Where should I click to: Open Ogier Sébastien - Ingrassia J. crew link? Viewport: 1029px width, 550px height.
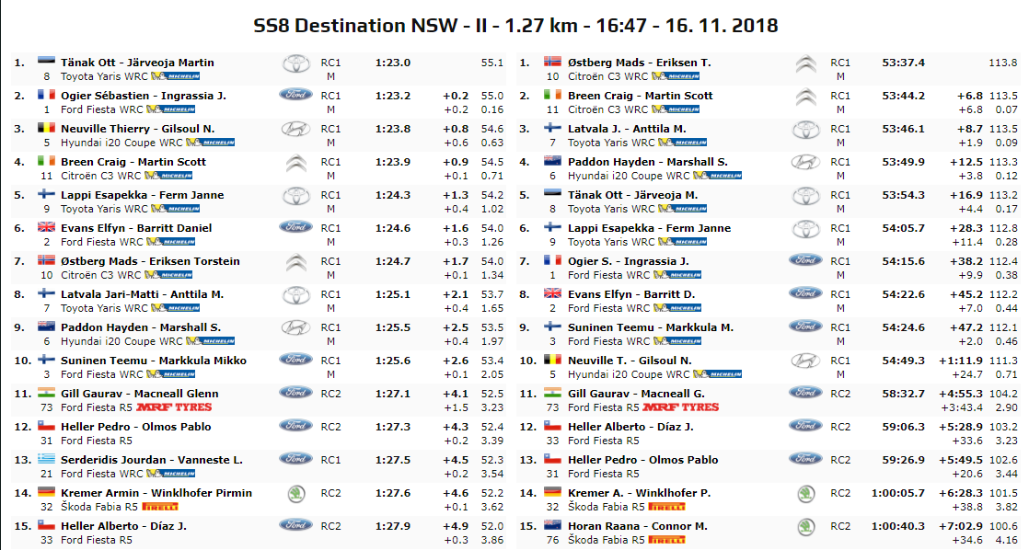144,96
